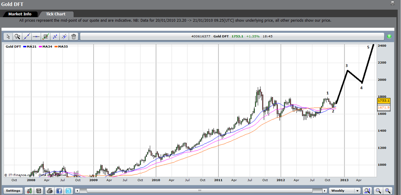Image resolution: width=401 pixels, height=195 pixels.
Task: Open the Weekly timeframe dropdown
Action: point(345,191)
